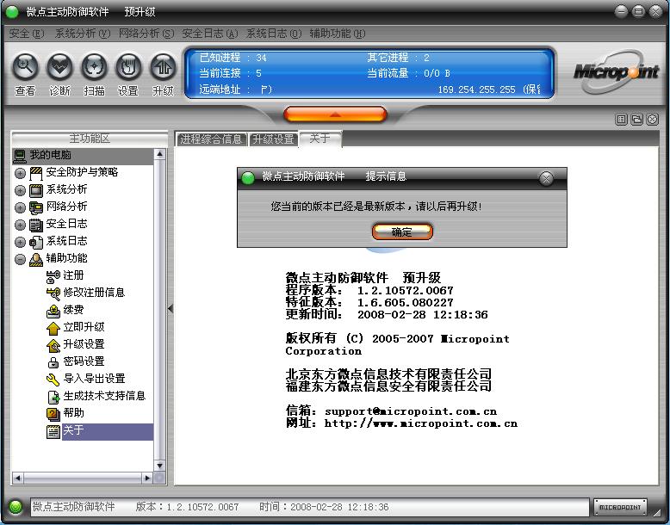This screenshot has height=525, width=670.
Task: Click the 关于 notepad icon
Action: coord(53,431)
